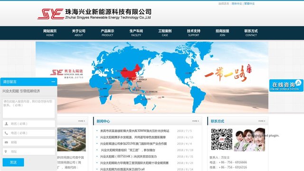Open news about 蓝天保卫战打call
This screenshot has width=304, height=171.
pyautogui.click(x=123, y=169)
